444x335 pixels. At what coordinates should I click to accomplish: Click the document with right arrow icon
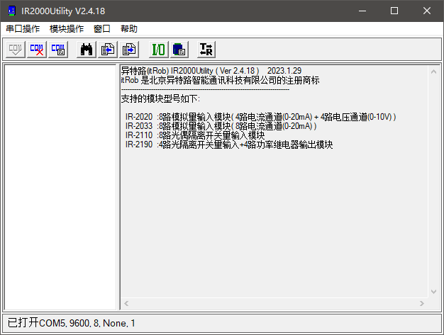pyautogui.click(x=129, y=50)
